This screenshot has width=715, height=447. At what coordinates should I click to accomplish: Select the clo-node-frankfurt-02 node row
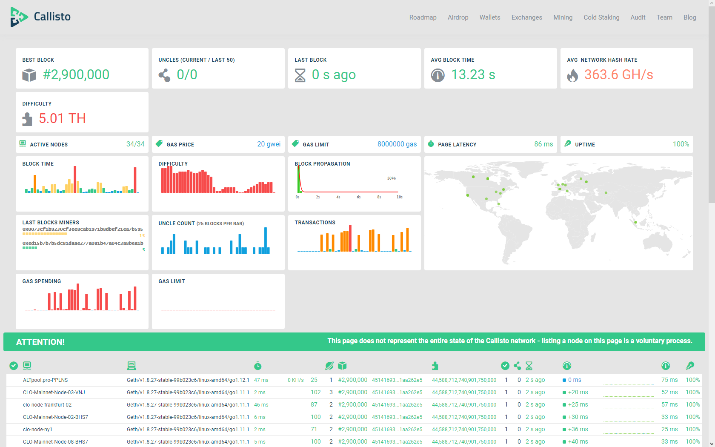coord(354,405)
